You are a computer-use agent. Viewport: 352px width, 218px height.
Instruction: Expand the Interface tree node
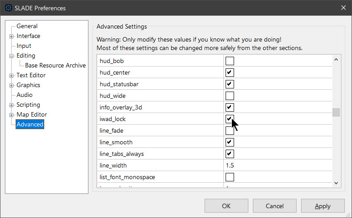click(x=12, y=36)
